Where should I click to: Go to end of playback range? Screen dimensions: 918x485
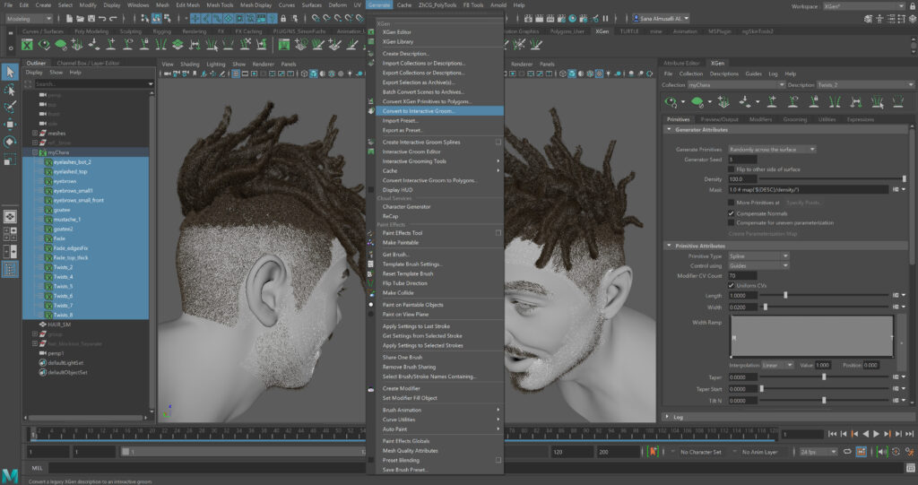(909, 434)
